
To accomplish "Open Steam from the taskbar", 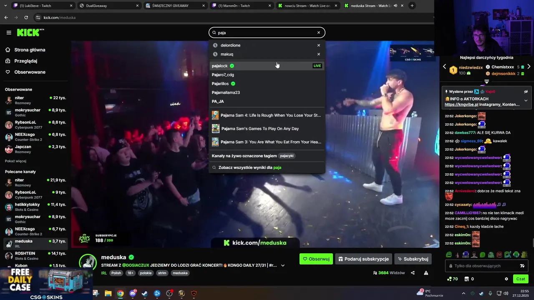I will point(145,293).
